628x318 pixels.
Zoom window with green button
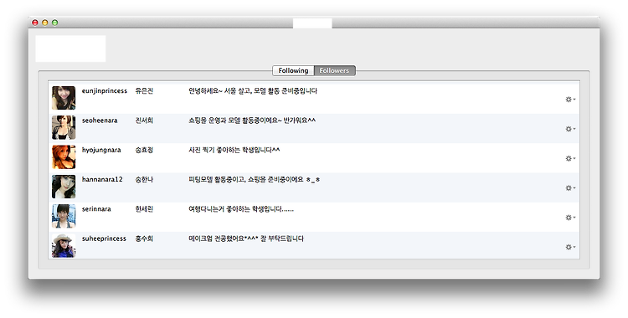pos(55,23)
